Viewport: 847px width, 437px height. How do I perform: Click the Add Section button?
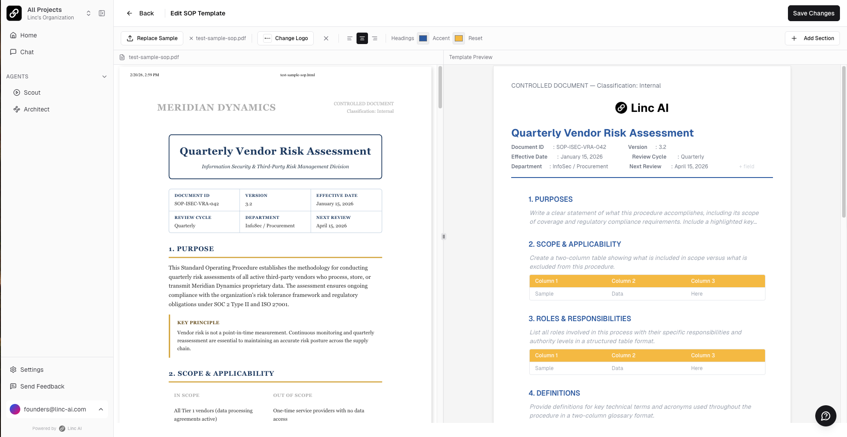click(812, 38)
